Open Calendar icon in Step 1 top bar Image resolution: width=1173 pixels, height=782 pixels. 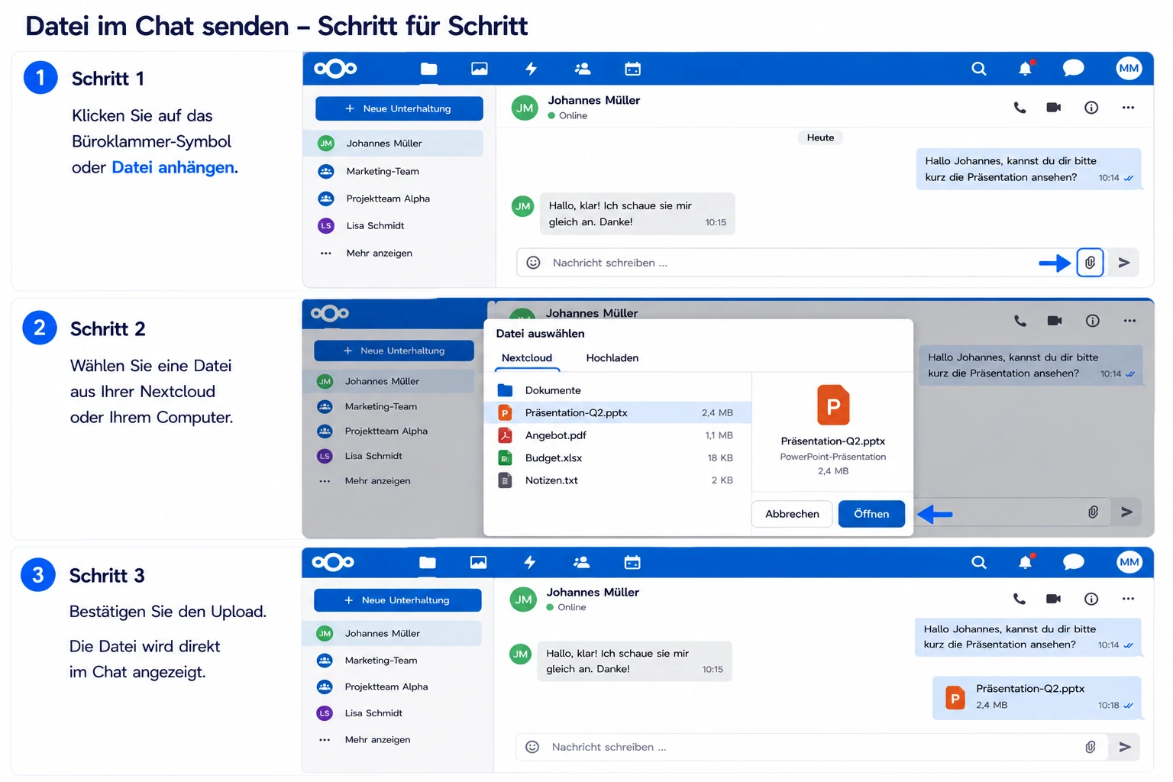(632, 69)
